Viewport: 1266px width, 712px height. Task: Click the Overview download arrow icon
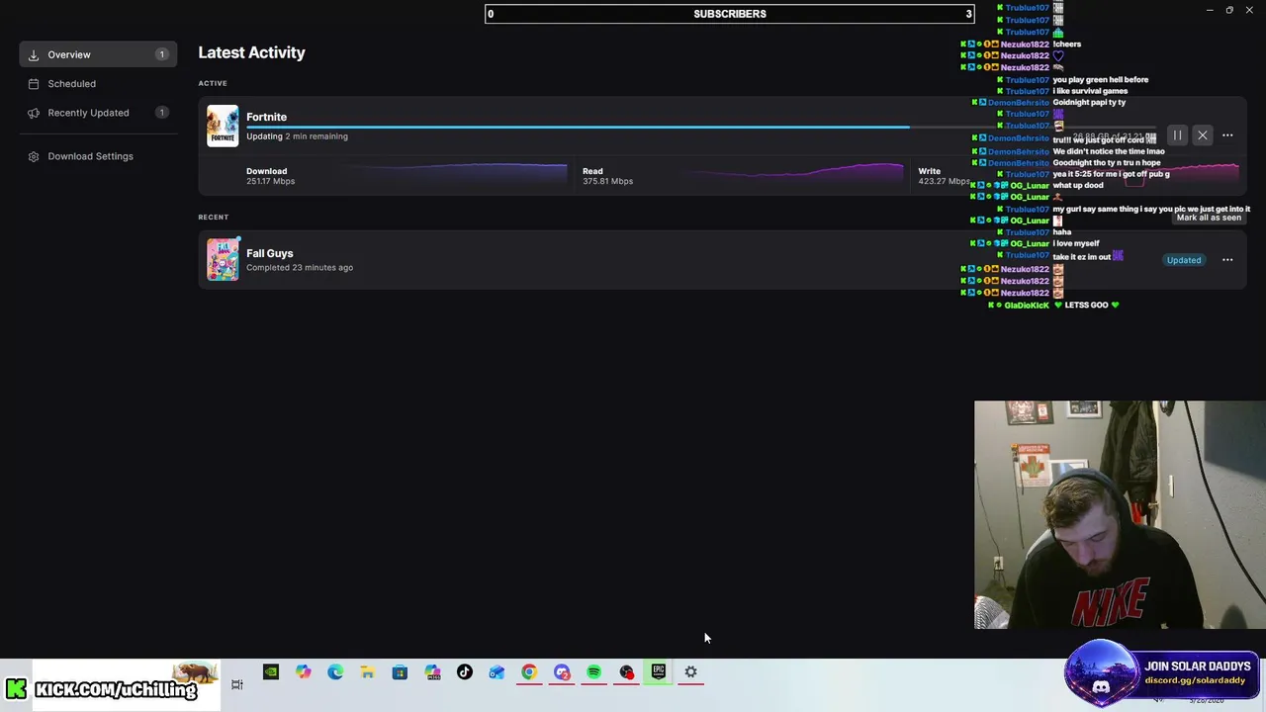coord(34,54)
